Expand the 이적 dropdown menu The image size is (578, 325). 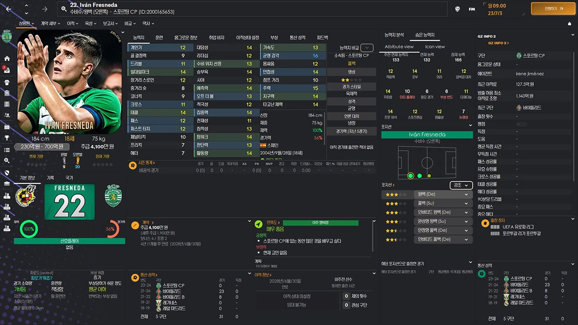coord(73,23)
